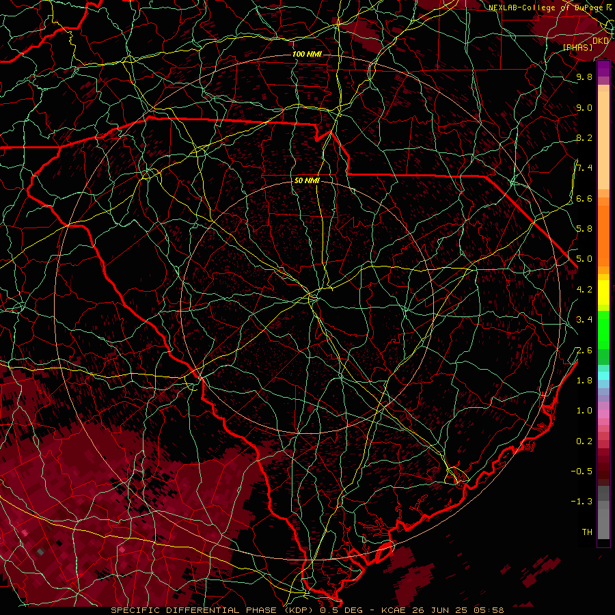The height and width of the screenshot is (615, 615).
Task: Click the 5.0 value on the color scale
Action: coord(584,259)
